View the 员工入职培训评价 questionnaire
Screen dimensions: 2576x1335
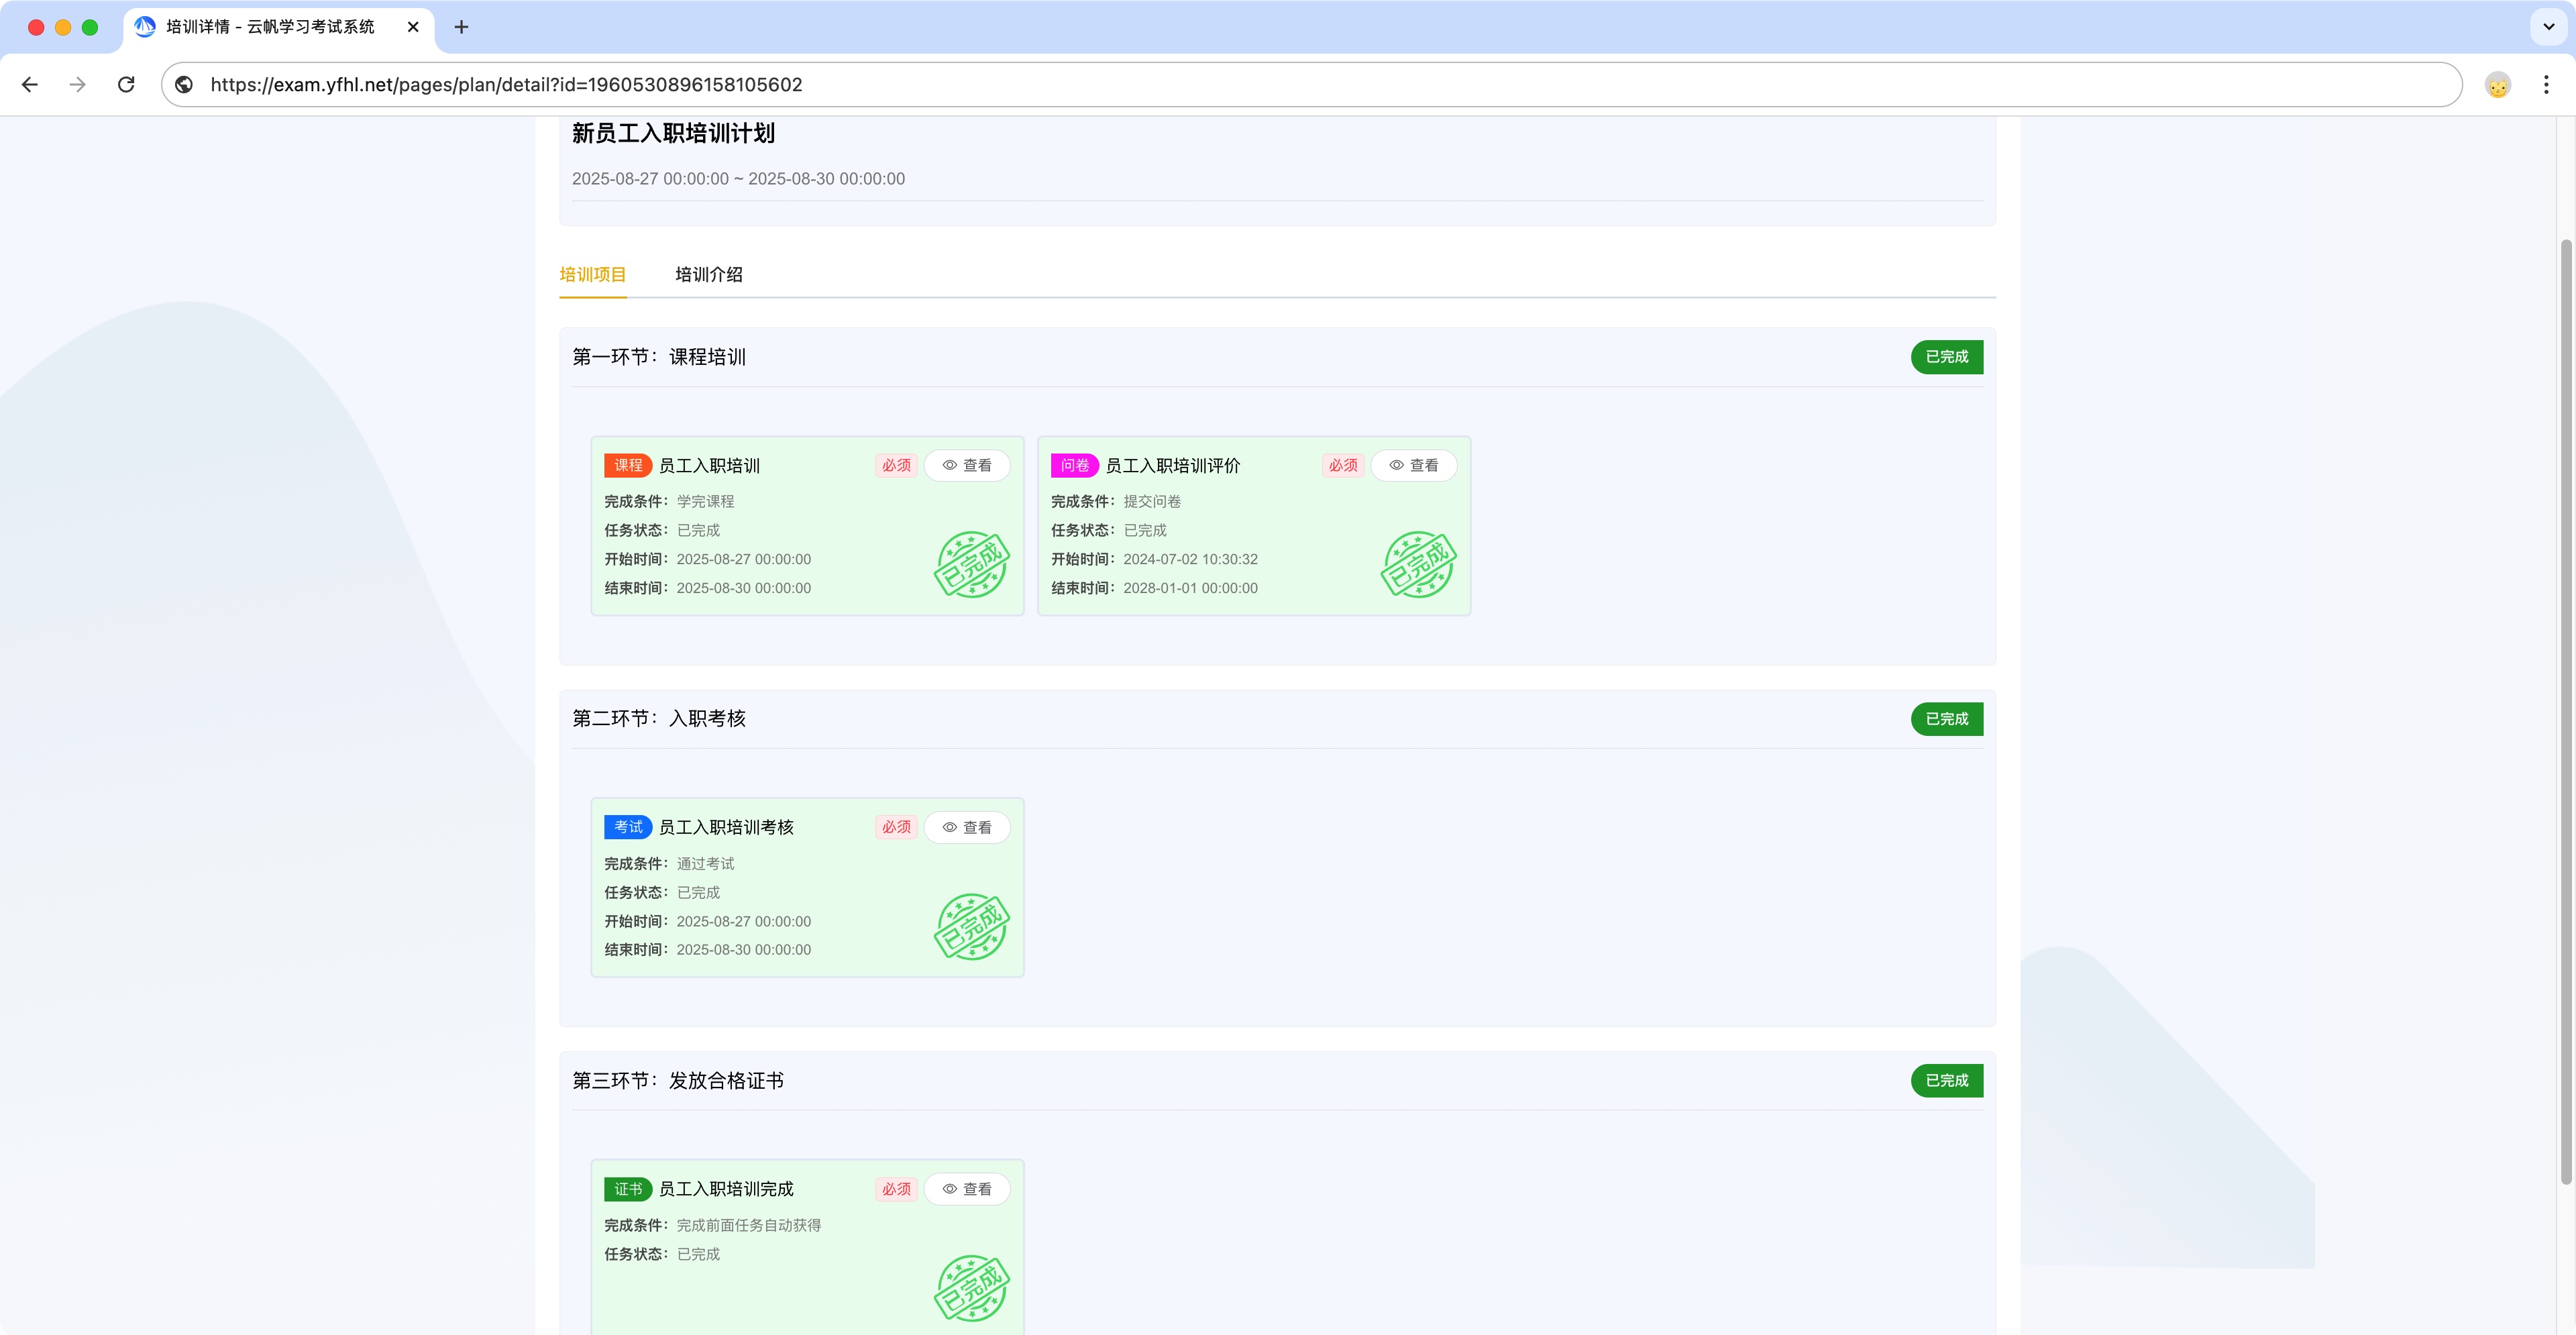click(x=1413, y=466)
